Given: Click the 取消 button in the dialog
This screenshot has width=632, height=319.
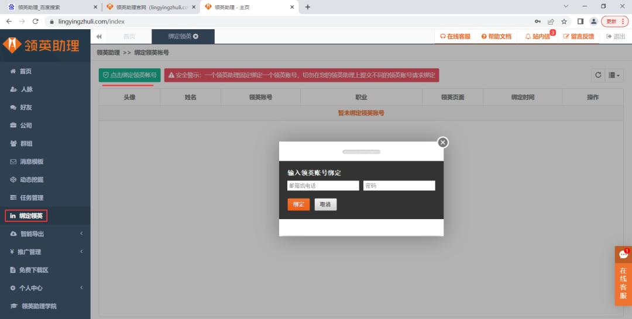Looking at the screenshot, I should [325, 204].
